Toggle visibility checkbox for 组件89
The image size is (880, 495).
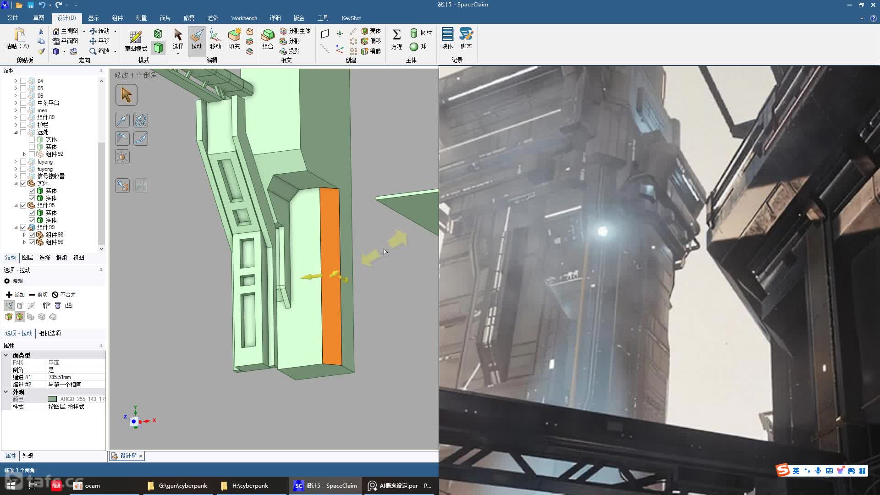23,117
